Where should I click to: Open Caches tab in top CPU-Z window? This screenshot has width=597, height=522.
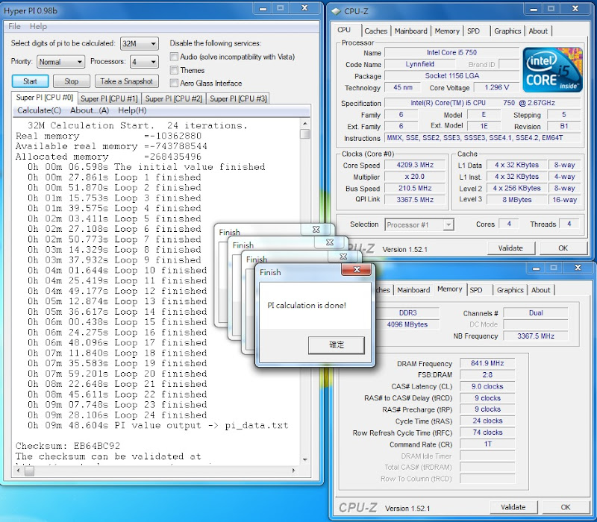376,31
